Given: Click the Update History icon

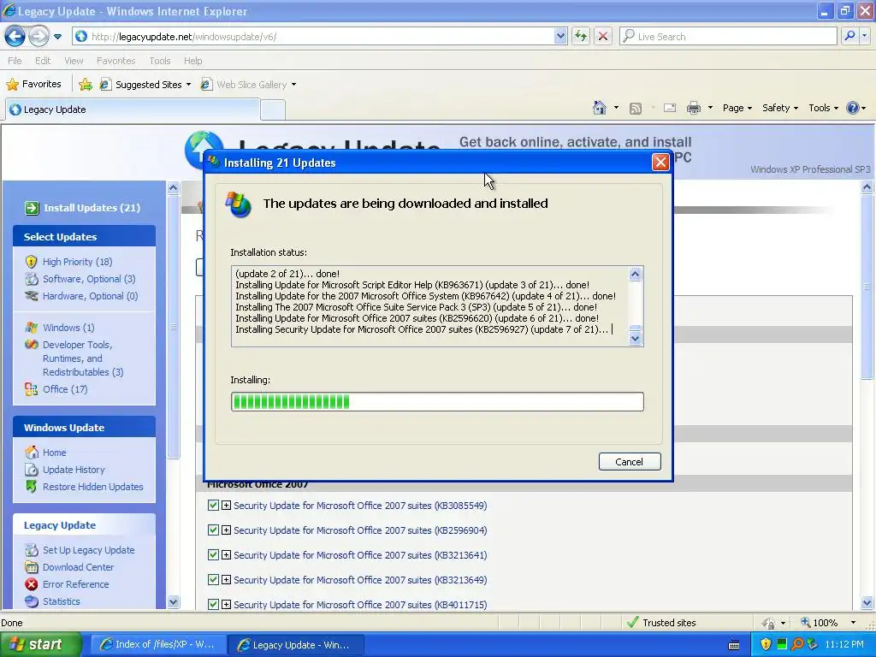Looking at the screenshot, I should 32,470.
